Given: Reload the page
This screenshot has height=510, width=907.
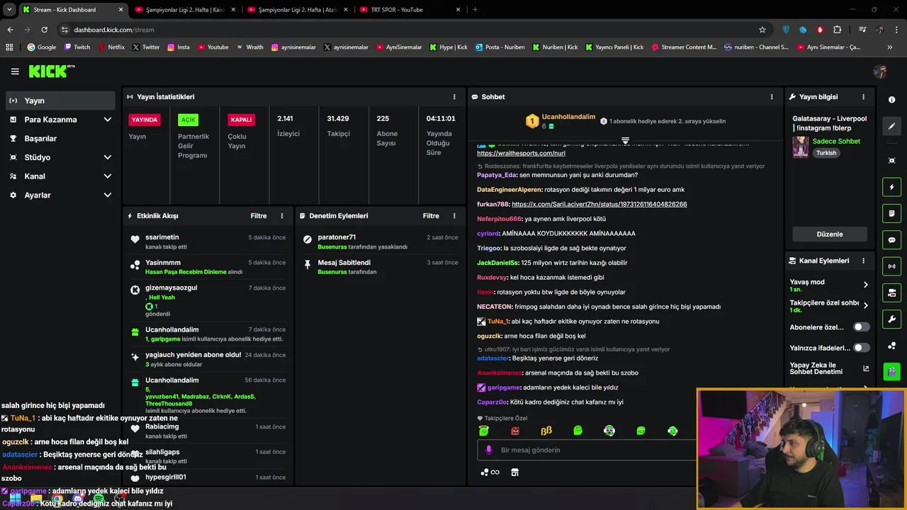Looking at the screenshot, I should pos(44,30).
